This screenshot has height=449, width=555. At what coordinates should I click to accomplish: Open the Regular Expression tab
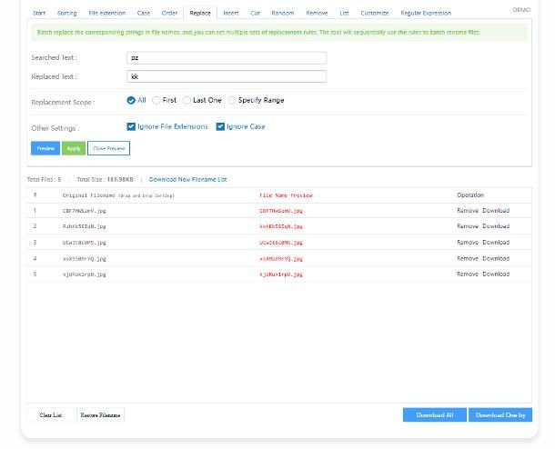[425, 14]
